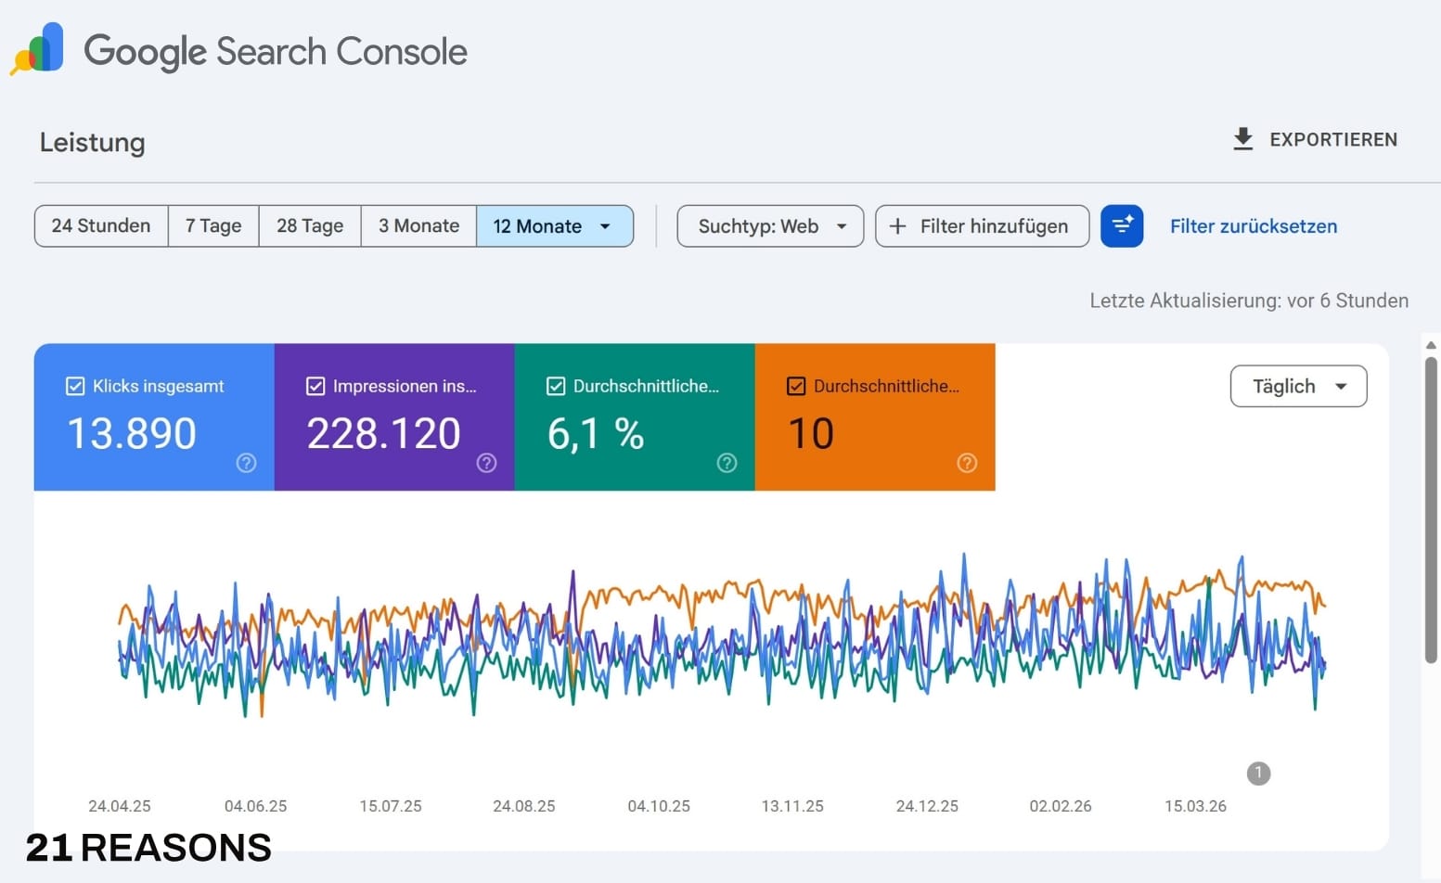Click the 13.890 clicks value
The width and height of the screenshot is (1441, 883).
tap(132, 433)
